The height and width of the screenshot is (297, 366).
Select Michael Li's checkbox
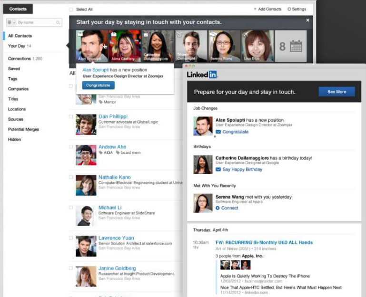71,208
